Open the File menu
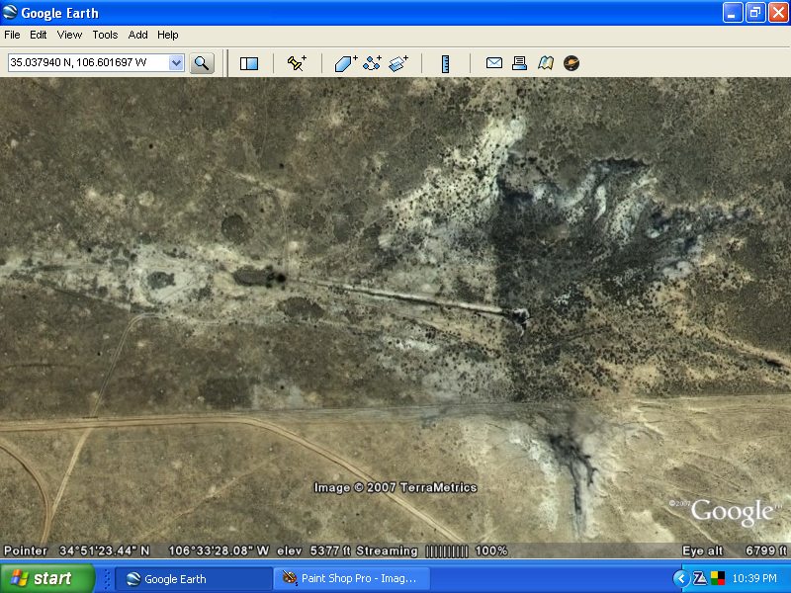Image resolution: width=791 pixels, height=593 pixels. coord(12,35)
